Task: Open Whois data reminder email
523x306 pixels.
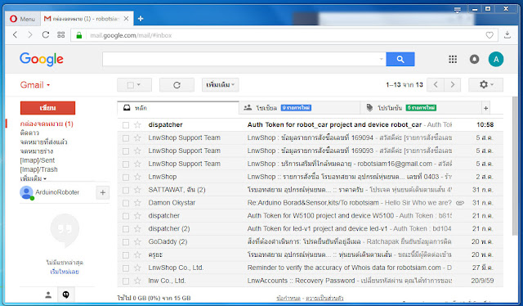Action: pyautogui.click(x=311, y=268)
